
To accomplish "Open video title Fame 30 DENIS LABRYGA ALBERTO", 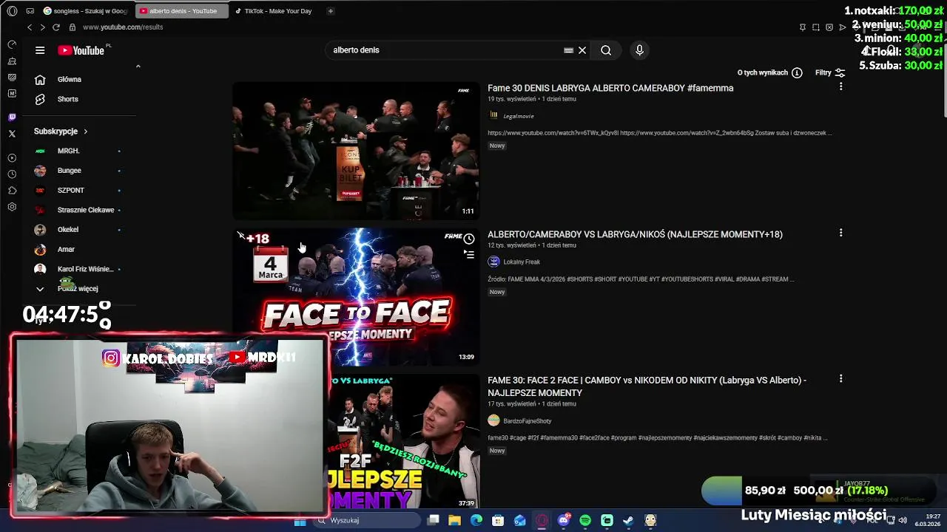I will (x=610, y=88).
